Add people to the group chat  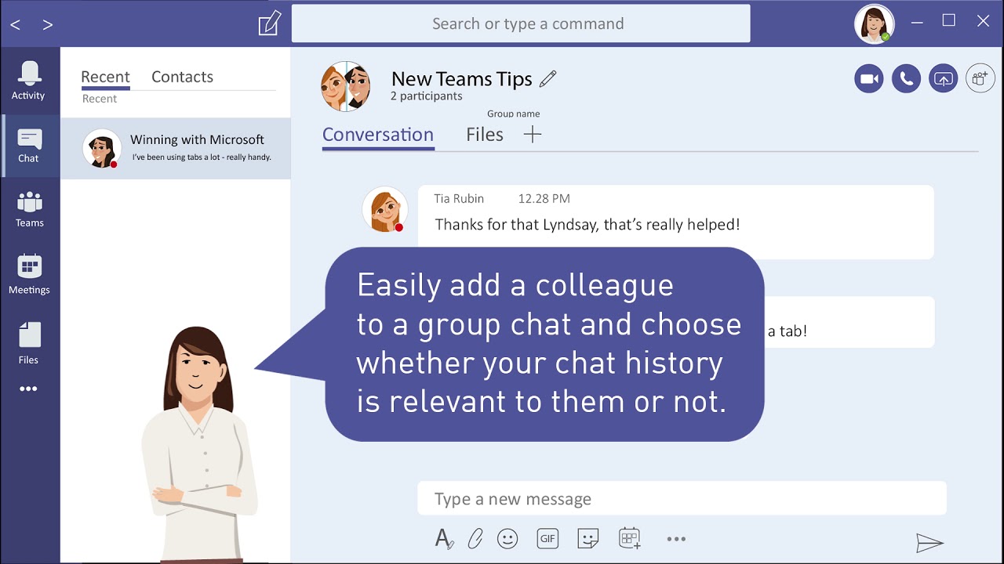[x=980, y=79]
